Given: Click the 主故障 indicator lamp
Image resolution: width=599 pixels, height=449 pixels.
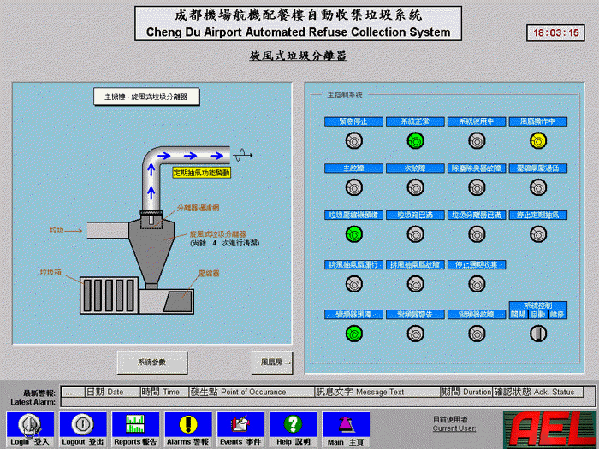Looking at the screenshot, I should point(353,186).
